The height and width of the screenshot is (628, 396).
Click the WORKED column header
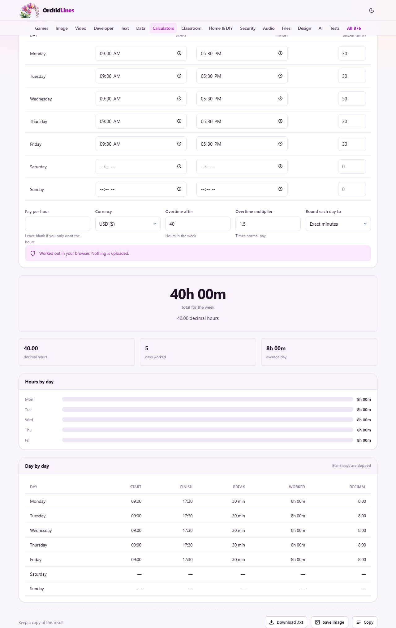[297, 487]
